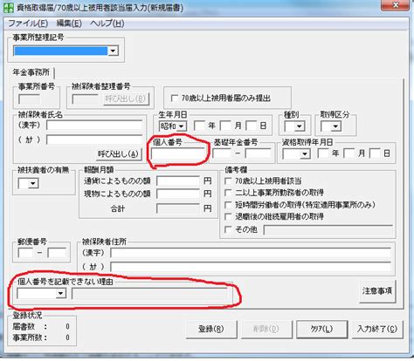Image resolution: width=414 pixels, height=361 pixels.
Task: Click the 被保険者住所 漢字 field
Action: (x=251, y=253)
